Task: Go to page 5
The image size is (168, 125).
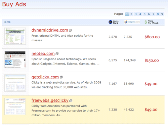Action: point(144,14)
